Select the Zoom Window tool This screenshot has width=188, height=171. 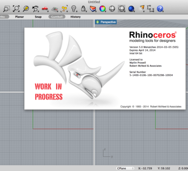point(7,9)
